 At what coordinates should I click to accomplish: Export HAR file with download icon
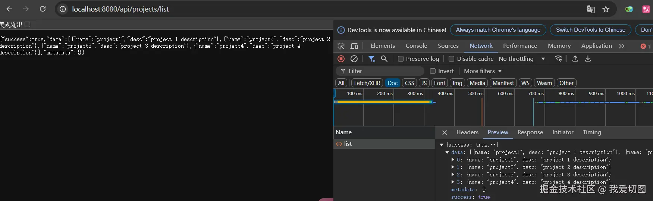tap(588, 59)
